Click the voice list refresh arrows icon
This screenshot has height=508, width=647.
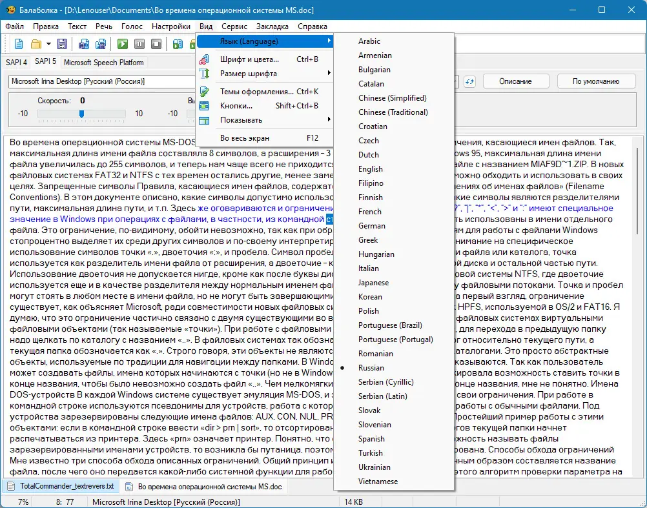point(469,81)
